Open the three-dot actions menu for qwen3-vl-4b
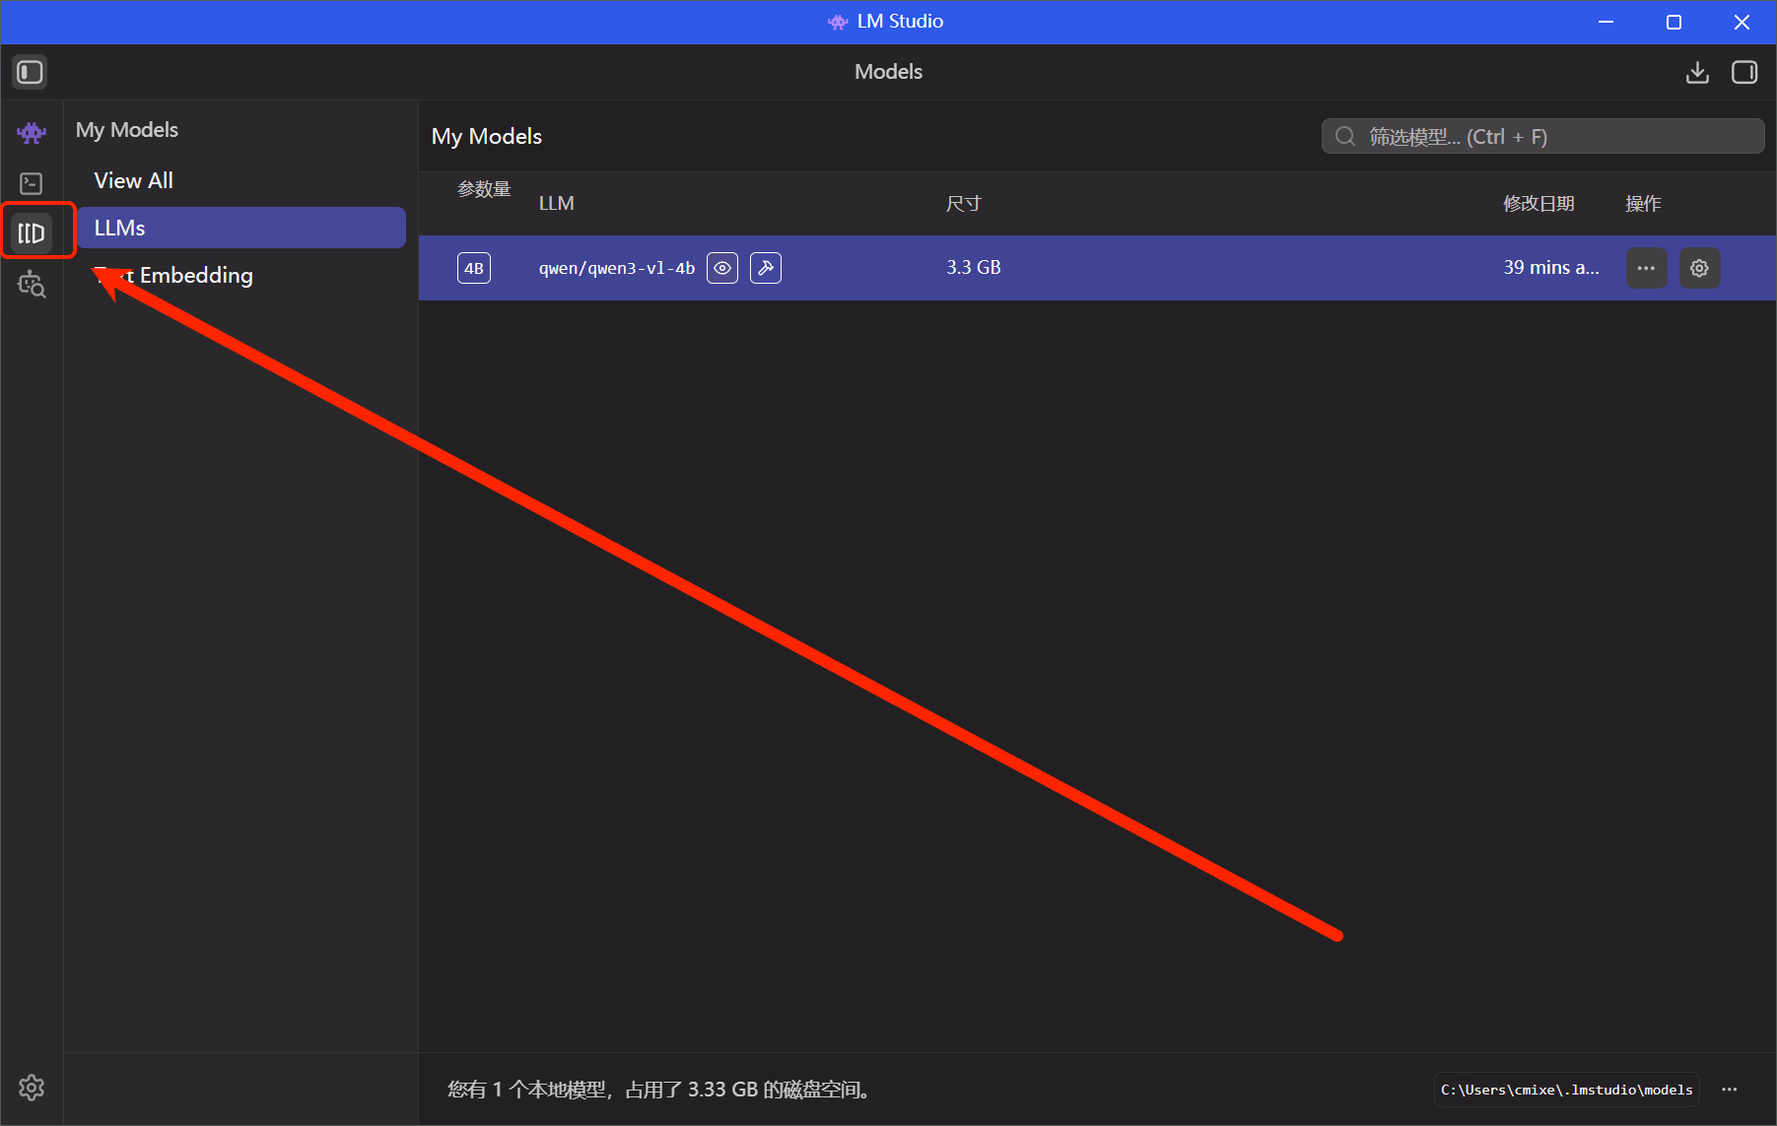 point(1646,268)
